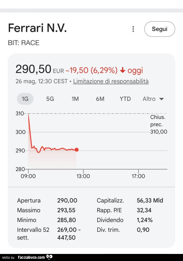Screen dimensions: 183x261
Task: Open the three-dot options menu
Action: [x=133, y=29]
